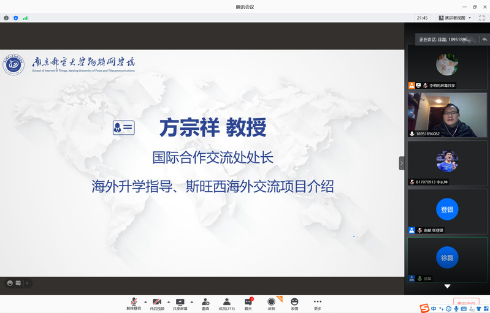
Task: Click the green network signal icon
Action: pyautogui.click(x=25, y=18)
